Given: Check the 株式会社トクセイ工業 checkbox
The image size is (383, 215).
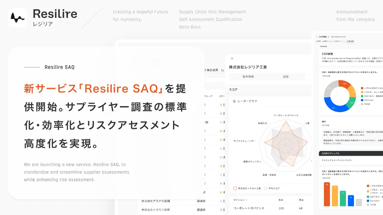Looking at the screenshot, I should (x=235, y=188).
